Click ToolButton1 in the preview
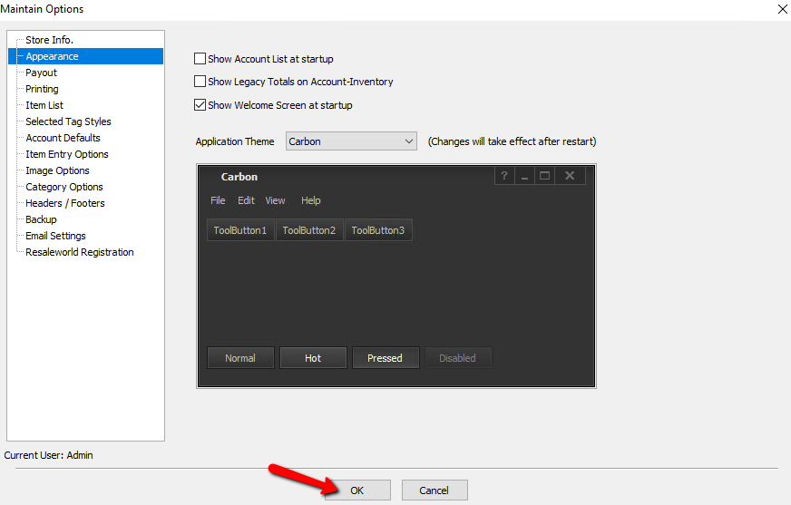The height and width of the screenshot is (505, 791). coord(240,230)
